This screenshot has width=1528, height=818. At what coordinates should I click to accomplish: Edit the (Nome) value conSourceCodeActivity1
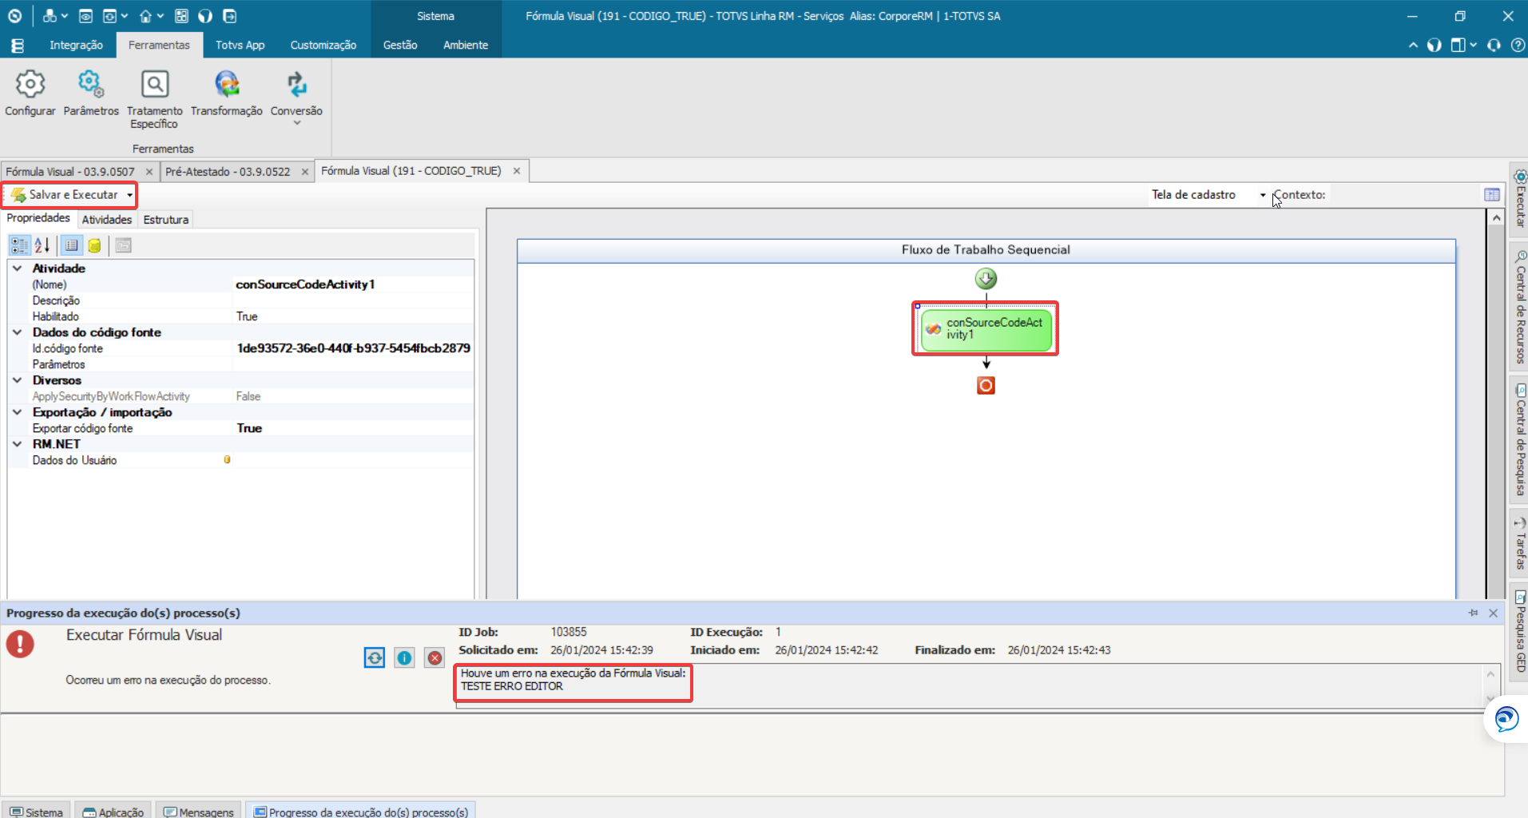[352, 284]
